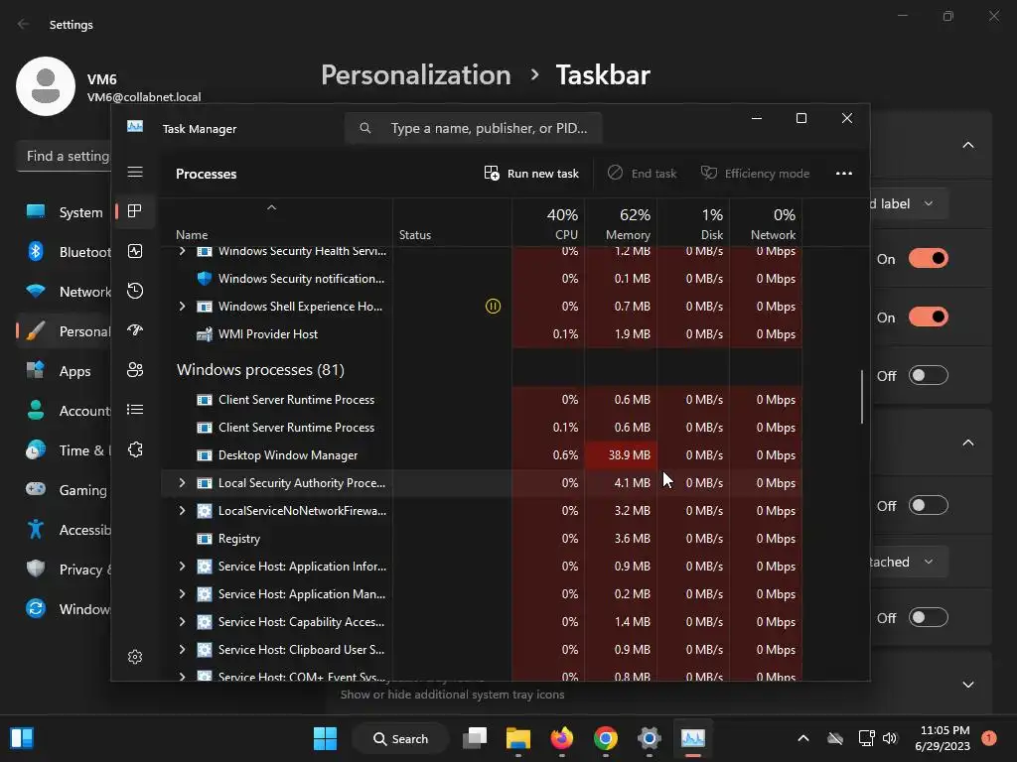Screen dimensions: 1017x762
Task: Launch Google Chrome from the taskbar
Action: pos(605,738)
